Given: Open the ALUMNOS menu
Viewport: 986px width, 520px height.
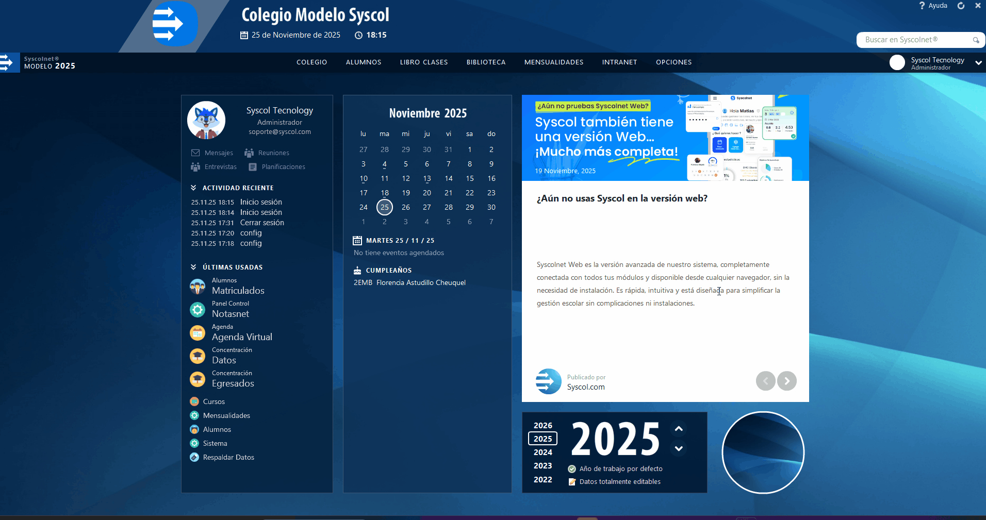Looking at the screenshot, I should tap(364, 62).
